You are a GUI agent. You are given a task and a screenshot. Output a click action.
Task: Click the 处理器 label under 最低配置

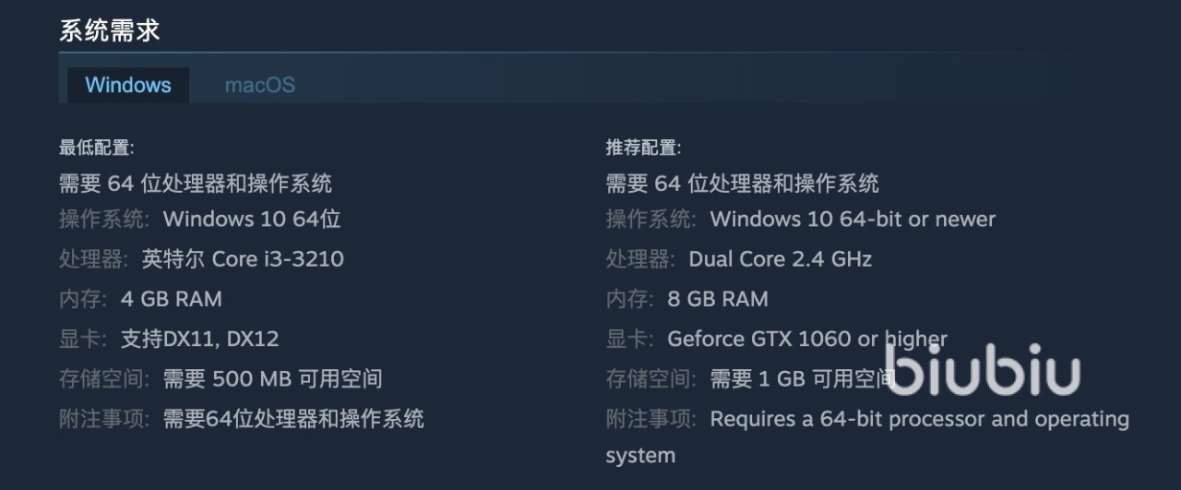click(92, 259)
